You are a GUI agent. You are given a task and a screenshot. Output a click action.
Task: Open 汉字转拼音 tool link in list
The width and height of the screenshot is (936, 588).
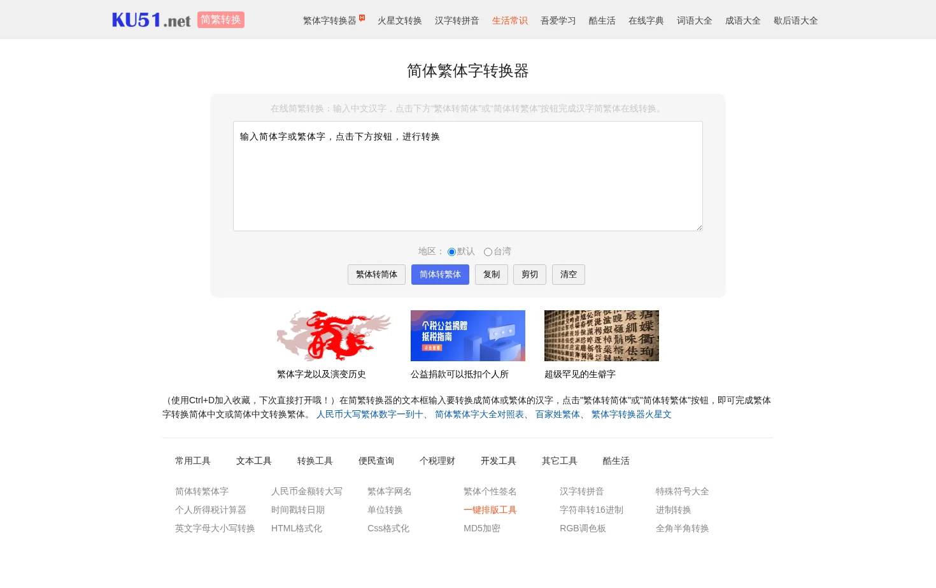click(x=582, y=491)
